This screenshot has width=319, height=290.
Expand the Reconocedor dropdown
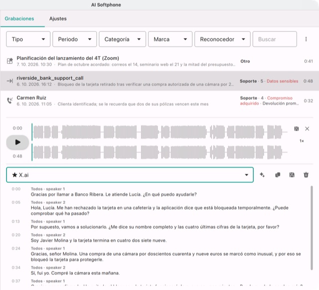click(222, 39)
